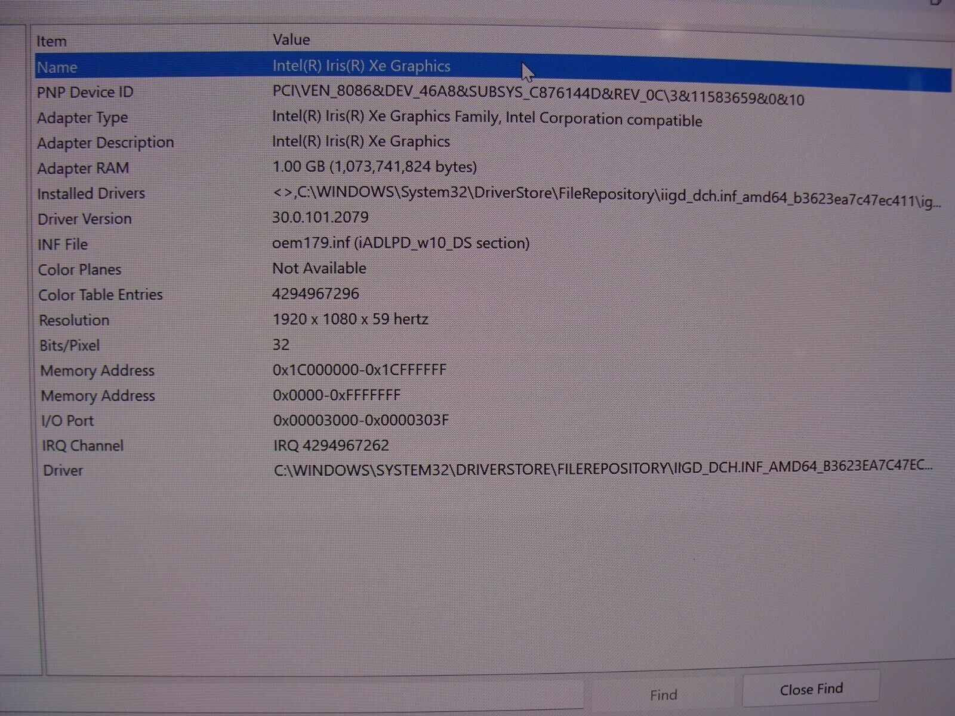Select the Color Table Entries row
Screen dimensions: 955x716
[x=492, y=294]
